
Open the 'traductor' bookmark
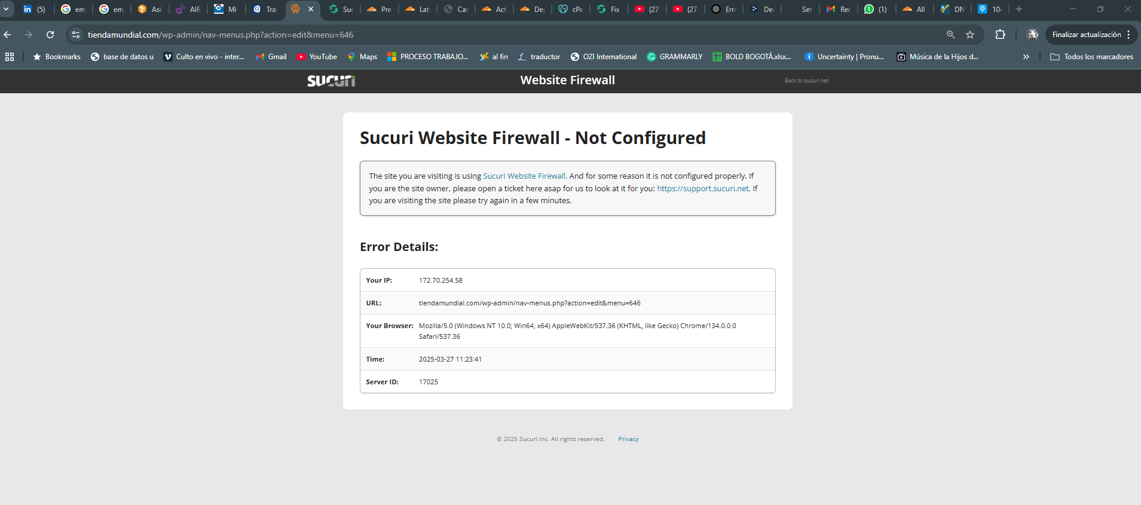coord(539,57)
